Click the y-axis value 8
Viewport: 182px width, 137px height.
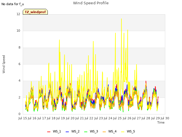point(19,48)
